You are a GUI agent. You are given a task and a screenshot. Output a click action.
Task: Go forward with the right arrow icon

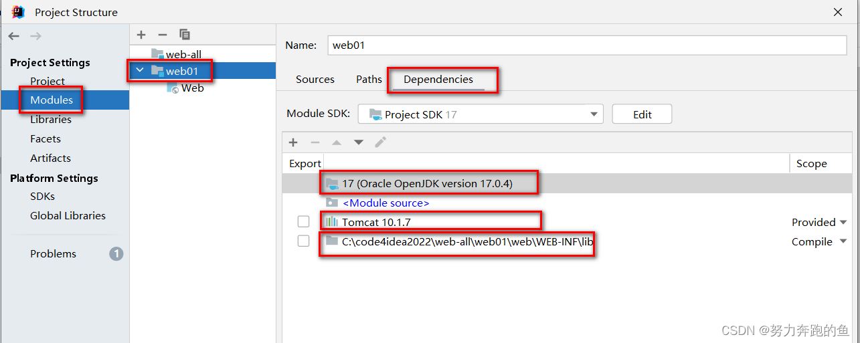(35, 36)
